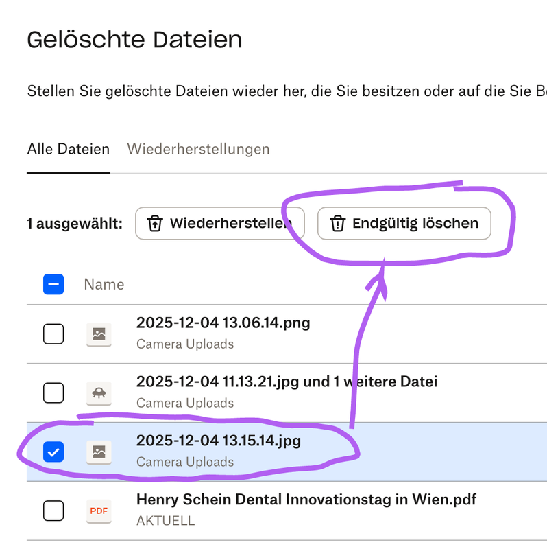Click image icon for 2025-12-04 13.15.14.jpg

[99, 452]
